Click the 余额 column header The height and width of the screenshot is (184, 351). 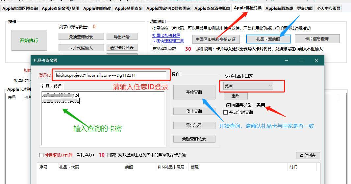139,167
